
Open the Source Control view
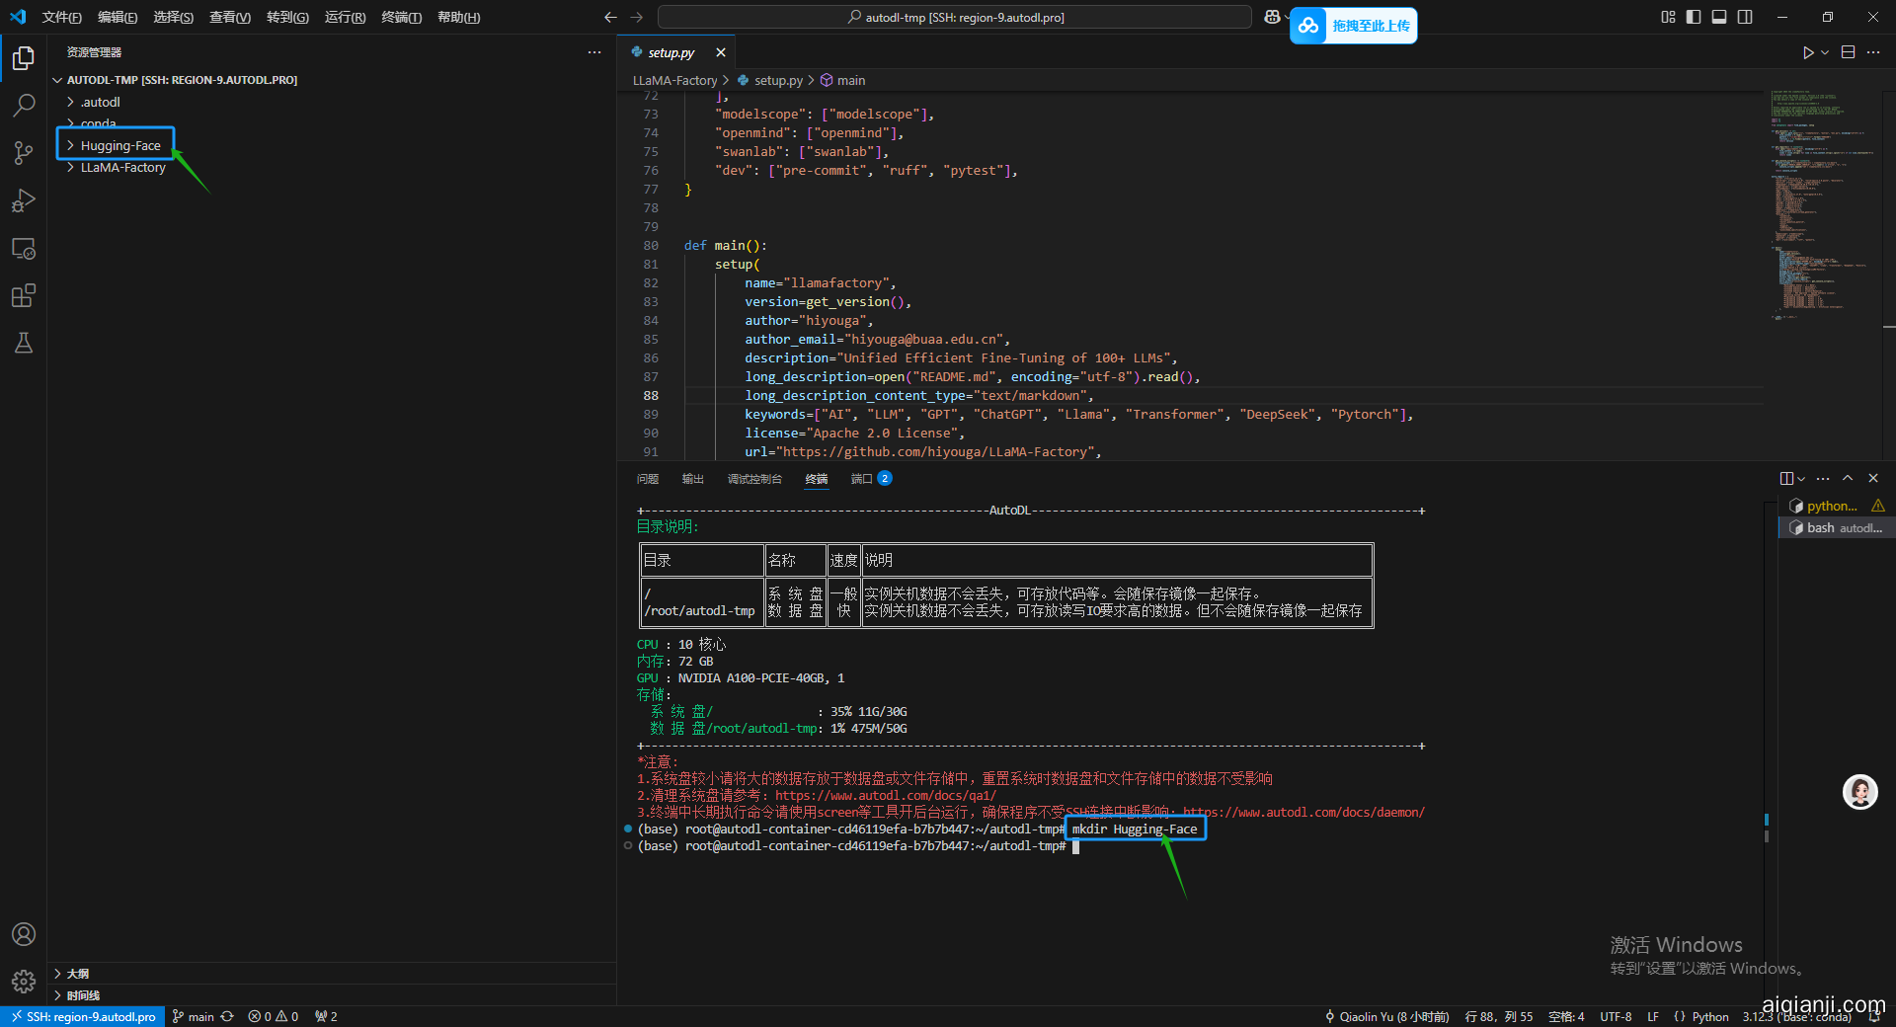coord(24,153)
